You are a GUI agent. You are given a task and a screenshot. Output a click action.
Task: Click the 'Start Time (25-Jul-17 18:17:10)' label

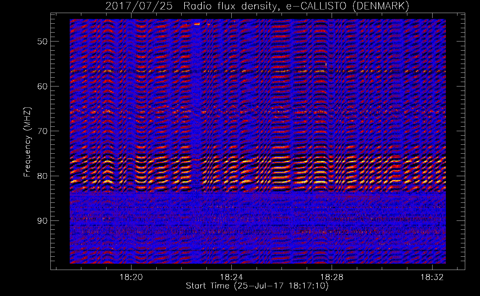(x=257, y=286)
